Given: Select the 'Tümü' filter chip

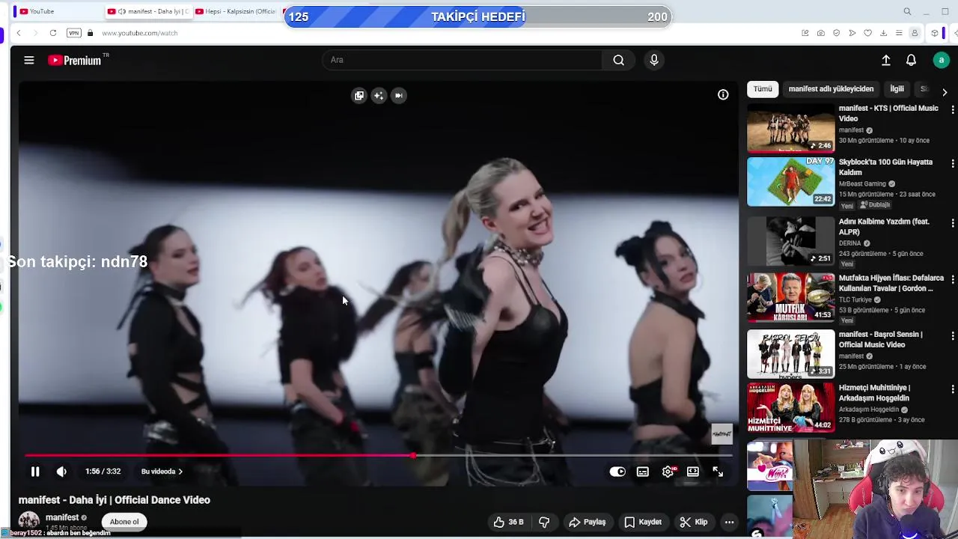Looking at the screenshot, I should [763, 89].
